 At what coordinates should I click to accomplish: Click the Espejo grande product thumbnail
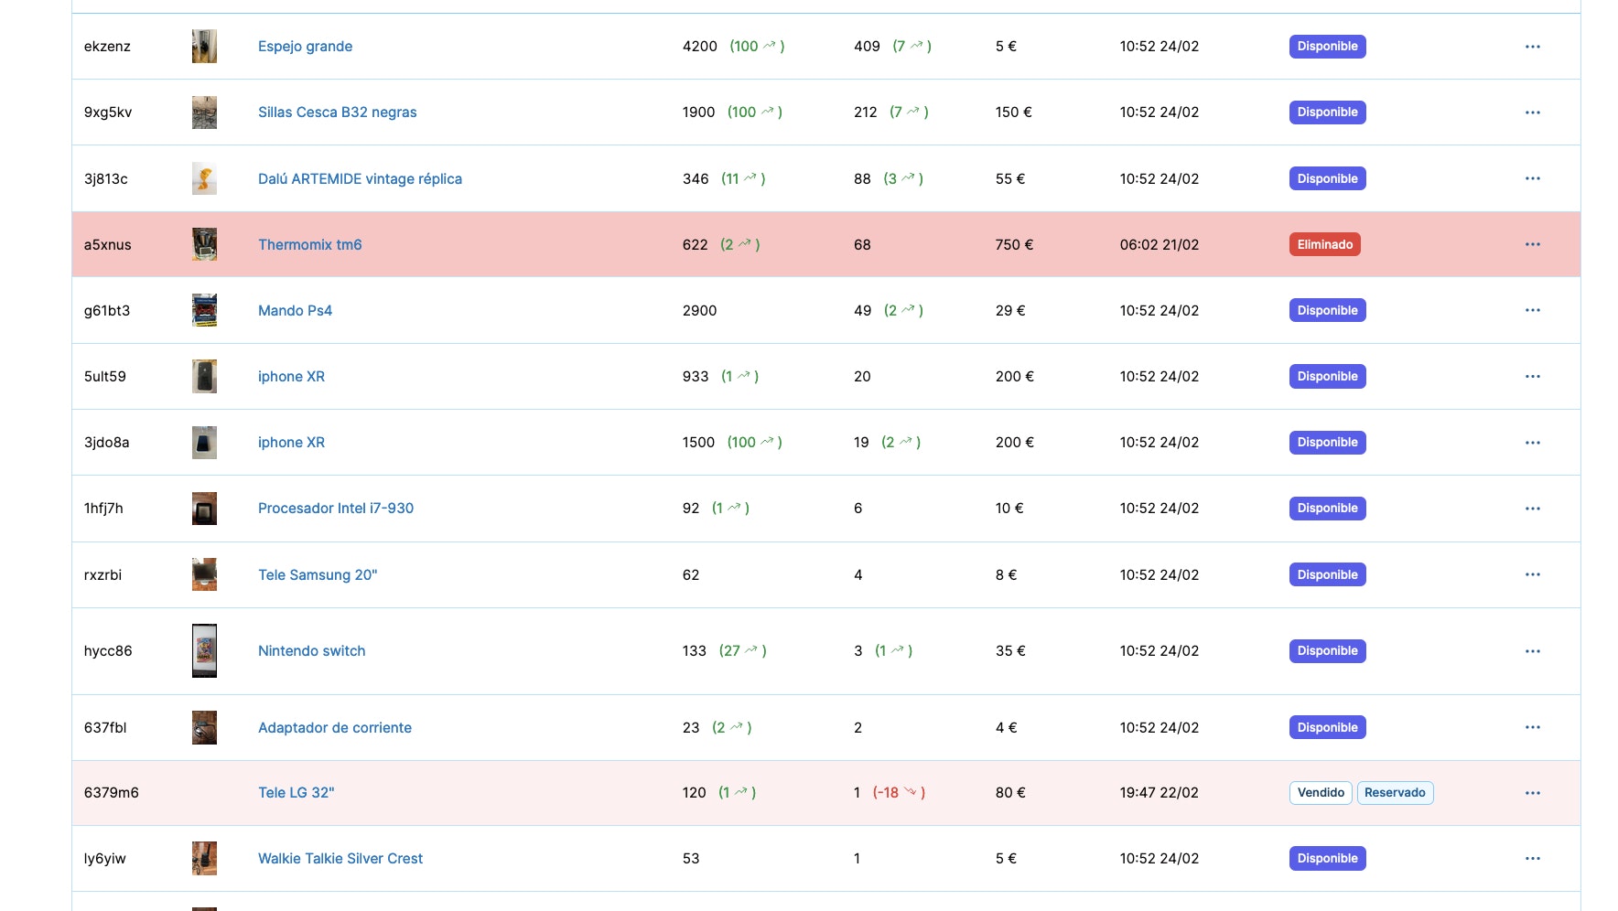(x=204, y=47)
